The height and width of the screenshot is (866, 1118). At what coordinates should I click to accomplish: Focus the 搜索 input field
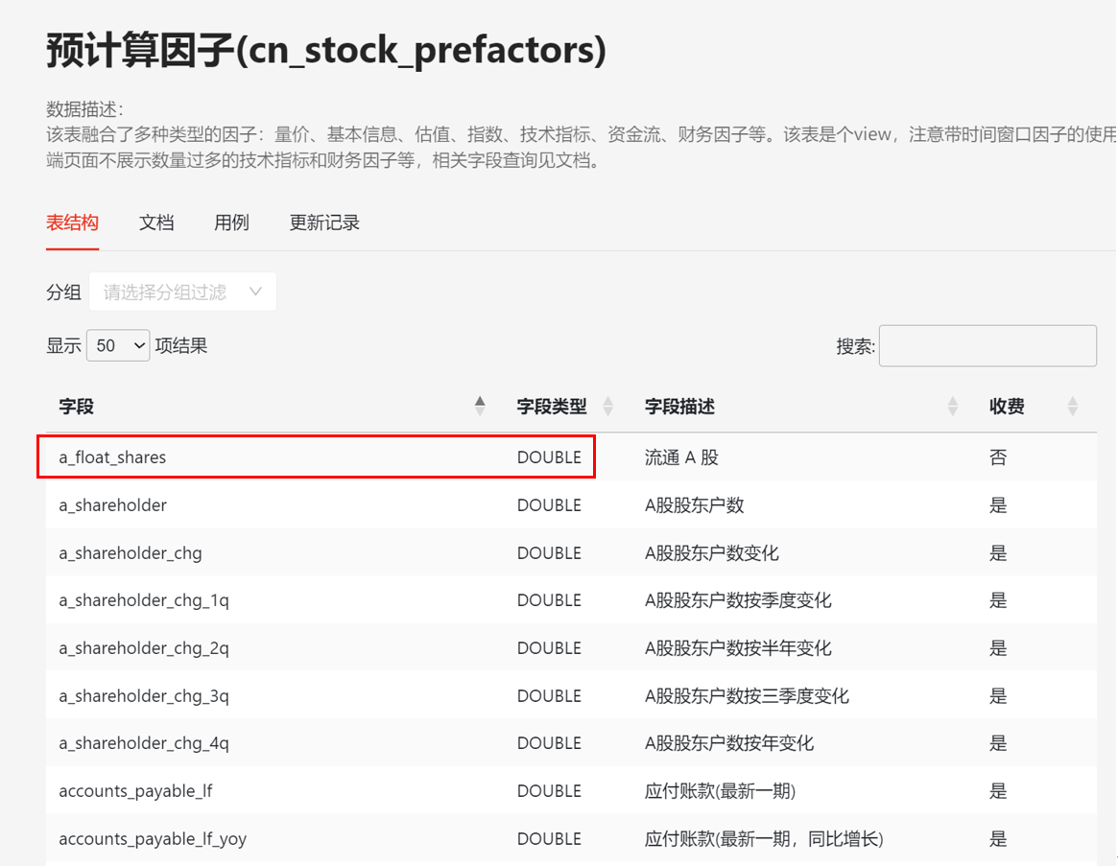pos(987,346)
